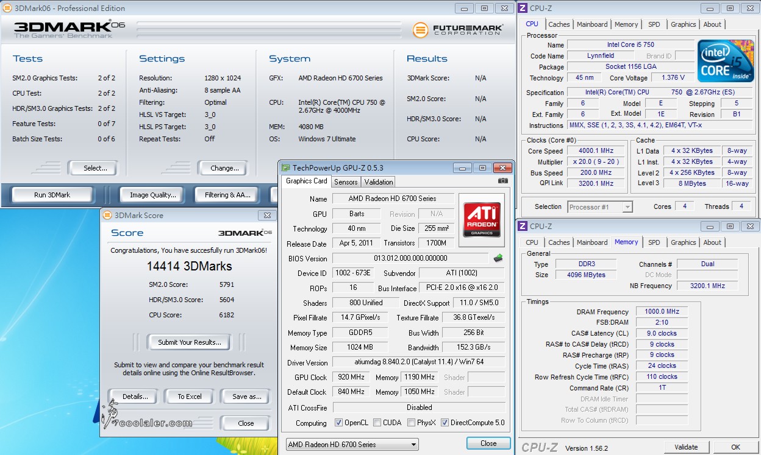Click the lower CPU-Z title bar Z icon
The height and width of the screenshot is (455, 761).
click(x=523, y=226)
